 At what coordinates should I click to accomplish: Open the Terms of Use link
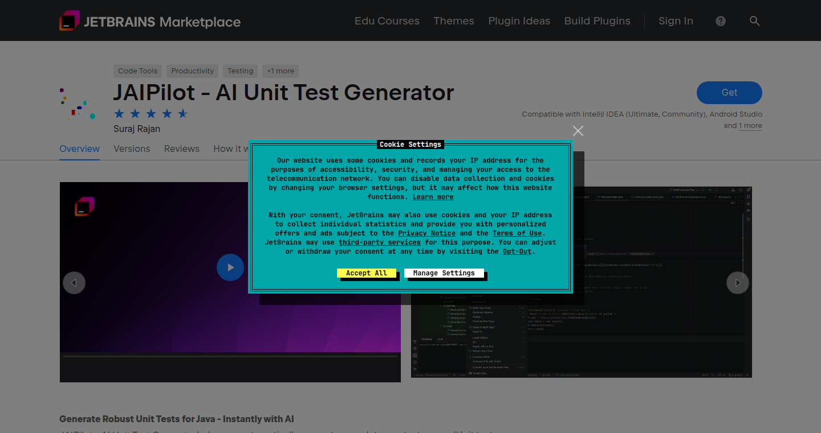coord(517,233)
